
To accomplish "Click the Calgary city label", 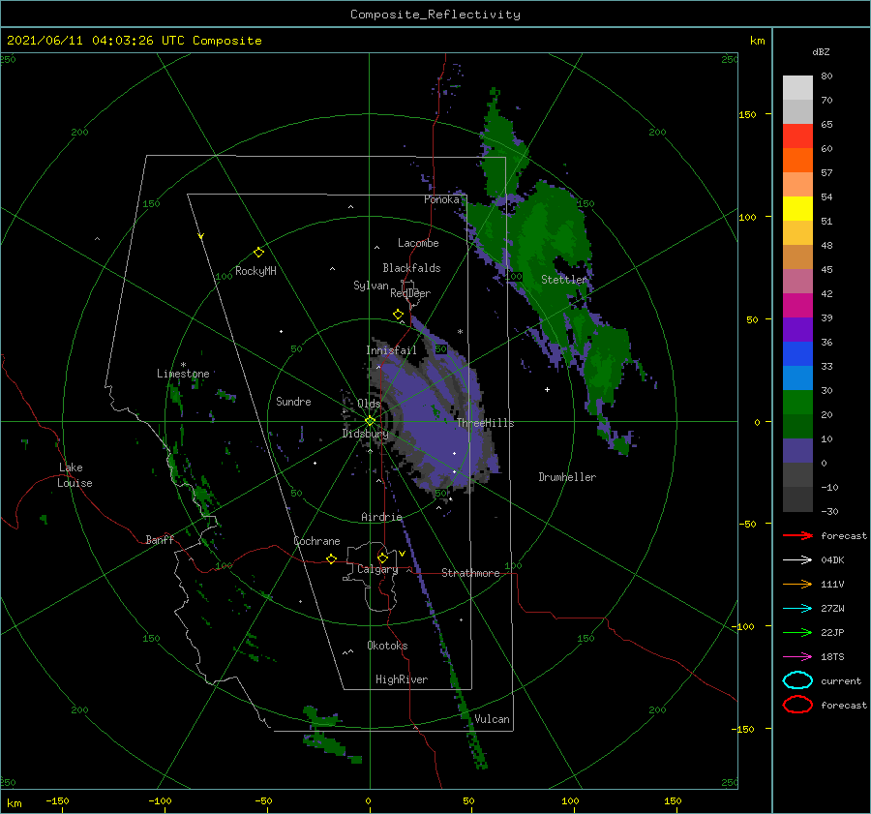I will [x=377, y=569].
